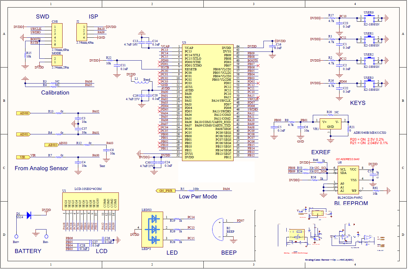Click the yellow AIN03 port symbol
The height and width of the screenshot is (270, 409).
(x=51, y=145)
